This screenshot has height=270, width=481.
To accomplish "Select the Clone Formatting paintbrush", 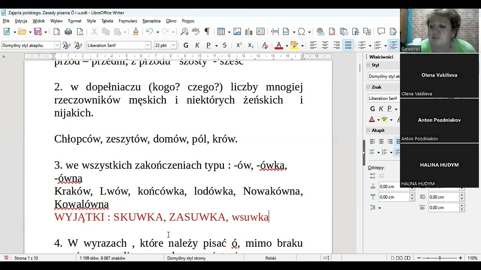I will (x=136, y=32).
